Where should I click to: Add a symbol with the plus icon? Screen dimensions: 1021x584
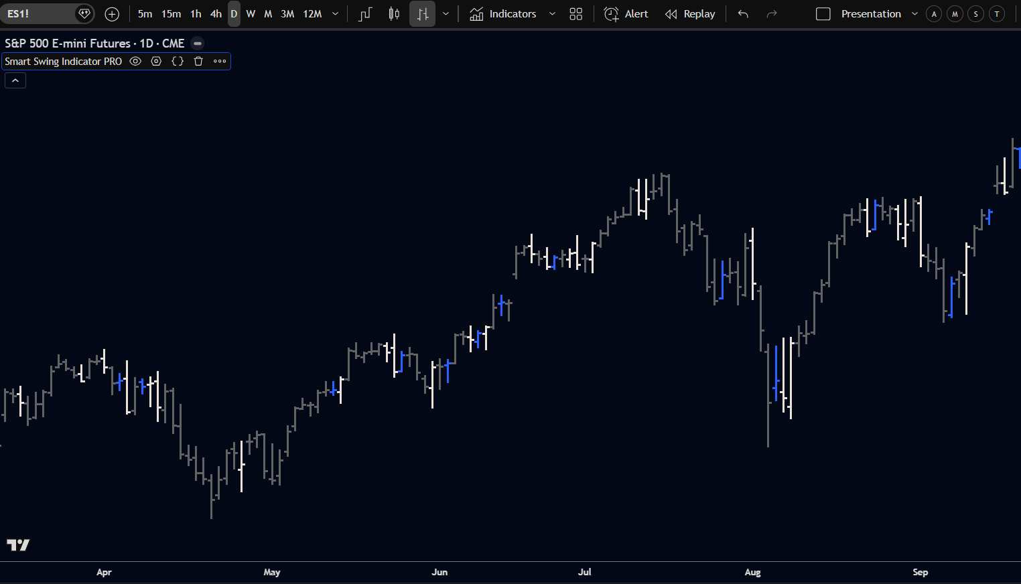point(112,14)
